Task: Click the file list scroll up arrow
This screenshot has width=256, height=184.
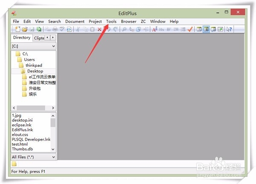Action: pyautogui.click(x=53, y=116)
